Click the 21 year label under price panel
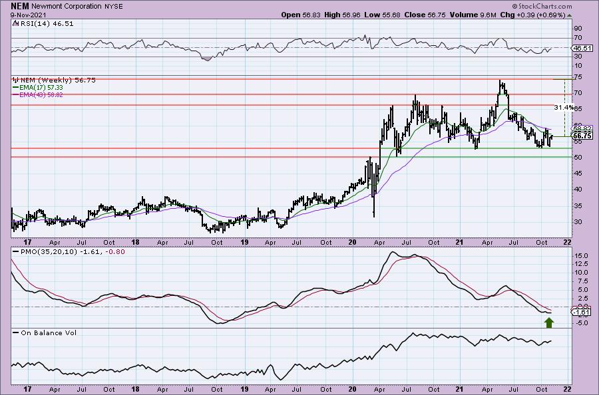Viewport: 599px width, 395px height. click(459, 242)
